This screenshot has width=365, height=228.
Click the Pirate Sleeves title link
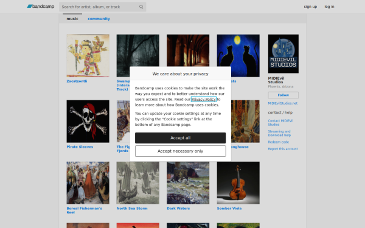pyautogui.click(x=80, y=147)
